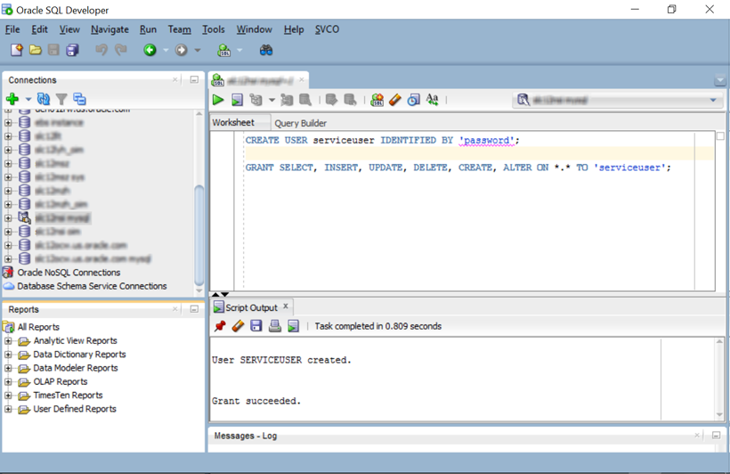Screen dimensions: 730x474
Task: Minimize the Messages - Log panel
Action: click(716, 436)
